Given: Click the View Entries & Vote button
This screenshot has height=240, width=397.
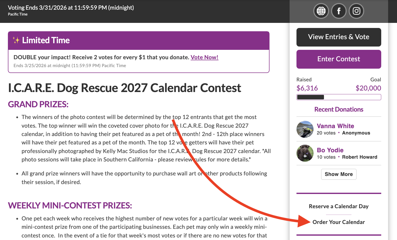Looking at the screenshot, I should click(x=339, y=37).
